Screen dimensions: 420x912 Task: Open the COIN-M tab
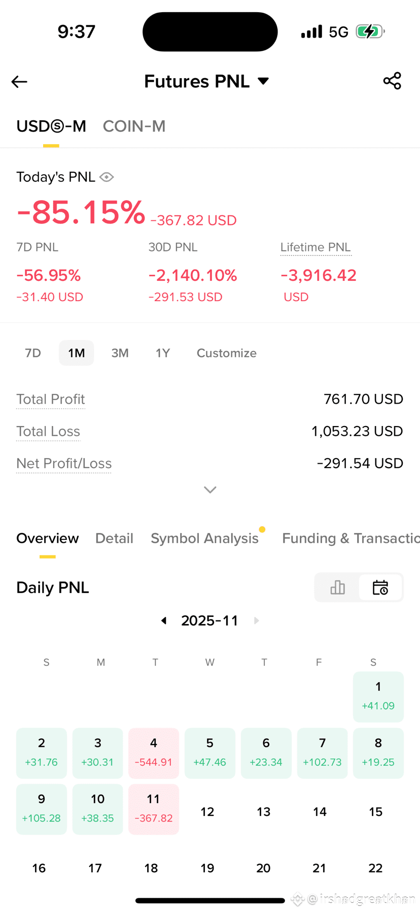pos(134,126)
